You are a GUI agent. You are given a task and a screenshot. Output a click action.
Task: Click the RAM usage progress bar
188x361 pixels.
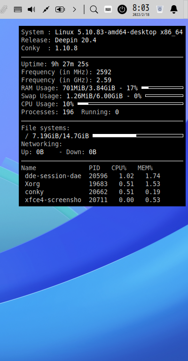point(162,88)
